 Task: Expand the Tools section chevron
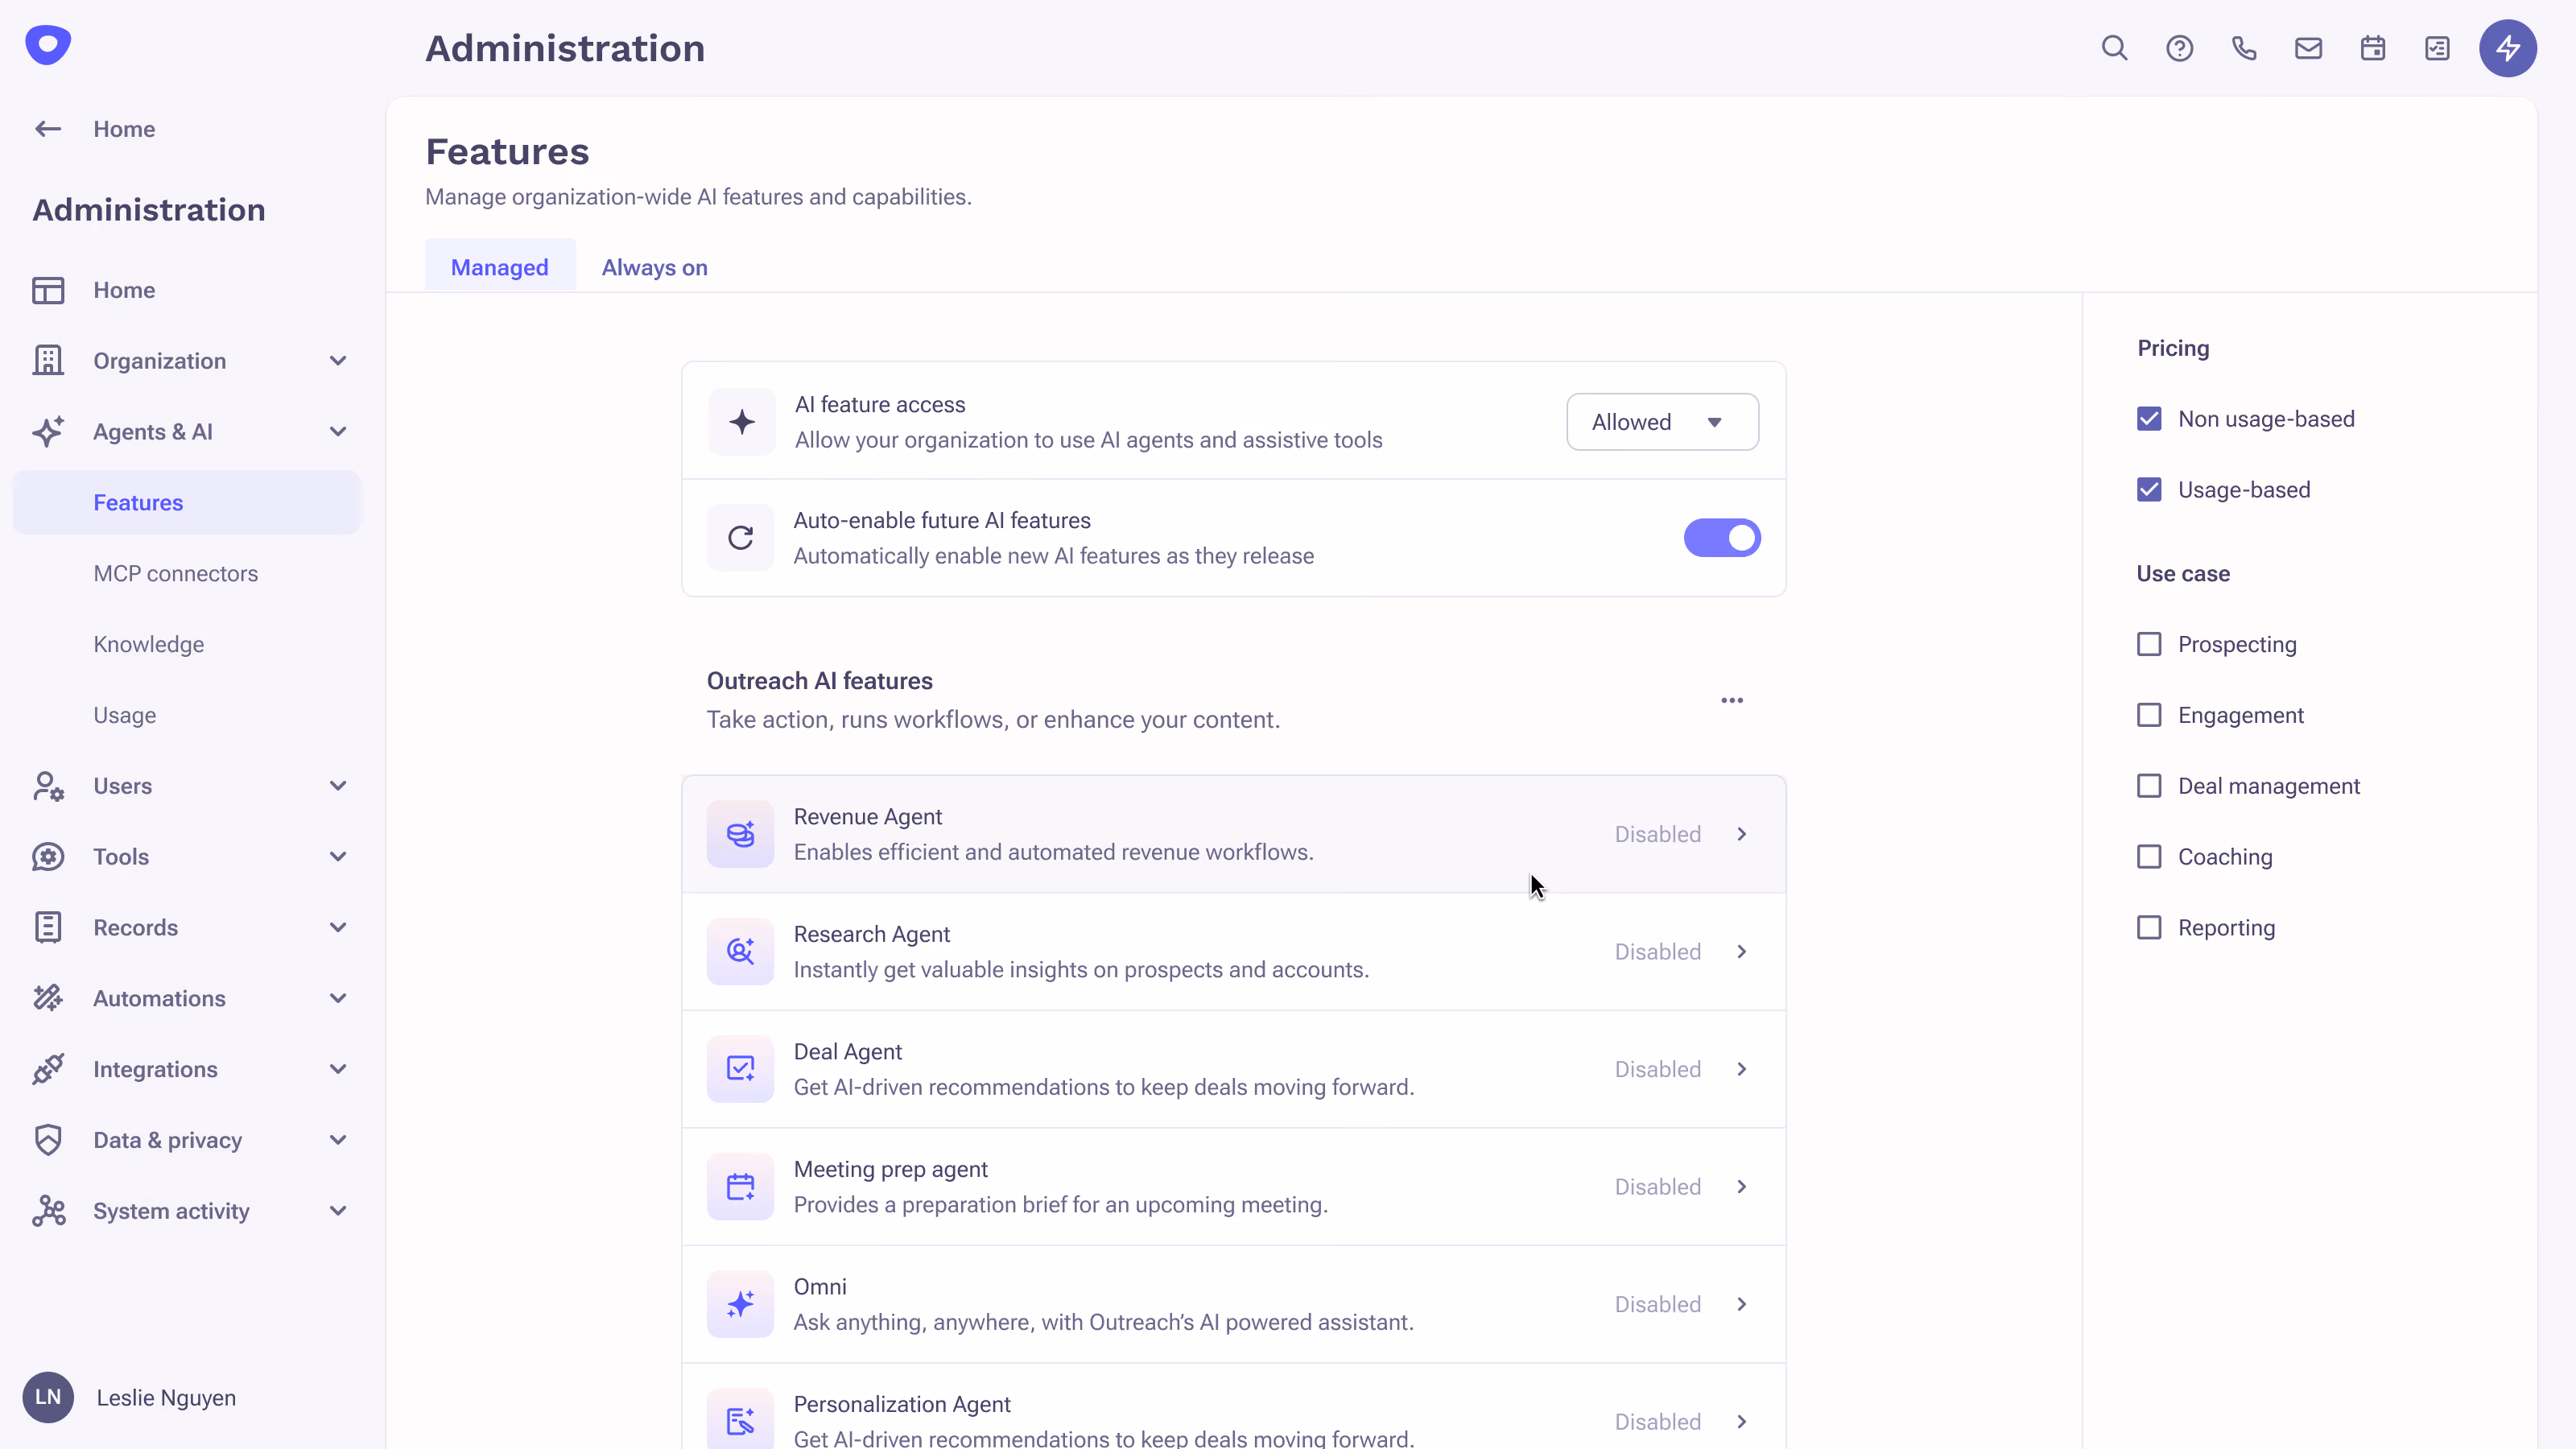coord(338,857)
